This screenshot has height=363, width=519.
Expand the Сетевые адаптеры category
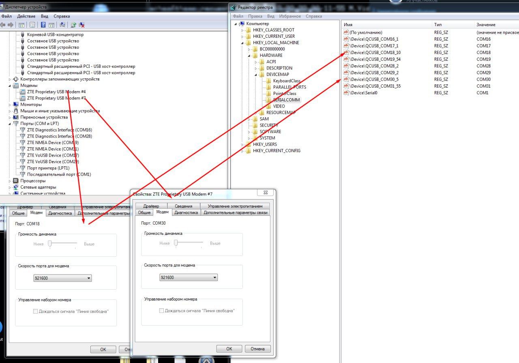pyautogui.click(x=10, y=187)
